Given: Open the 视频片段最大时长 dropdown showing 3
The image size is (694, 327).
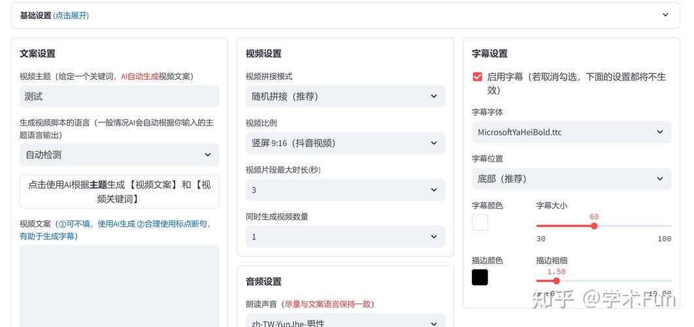Looking at the screenshot, I should pyautogui.click(x=345, y=190).
